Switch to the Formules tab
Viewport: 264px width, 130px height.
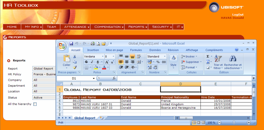click(x=136, y=50)
